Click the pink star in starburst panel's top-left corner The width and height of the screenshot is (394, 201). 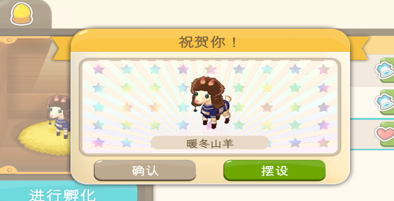pos(98,70)
